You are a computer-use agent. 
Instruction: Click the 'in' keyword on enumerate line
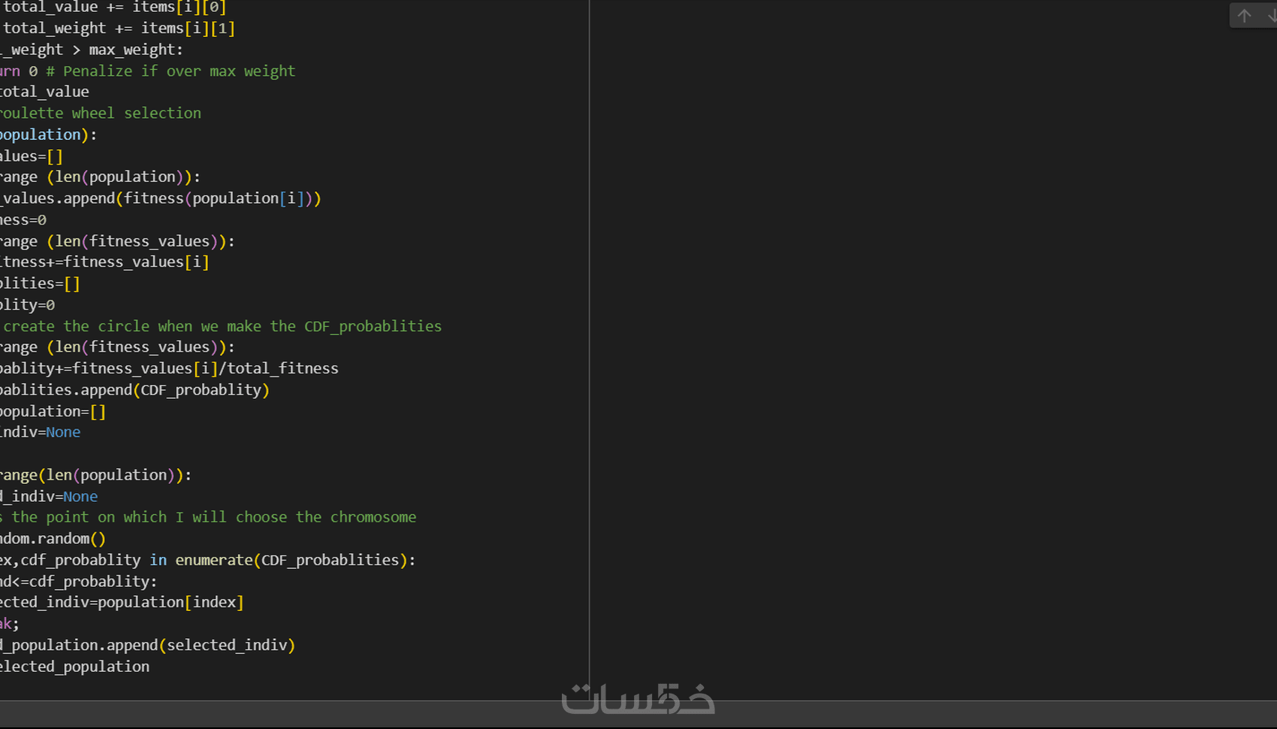(158, 560)
